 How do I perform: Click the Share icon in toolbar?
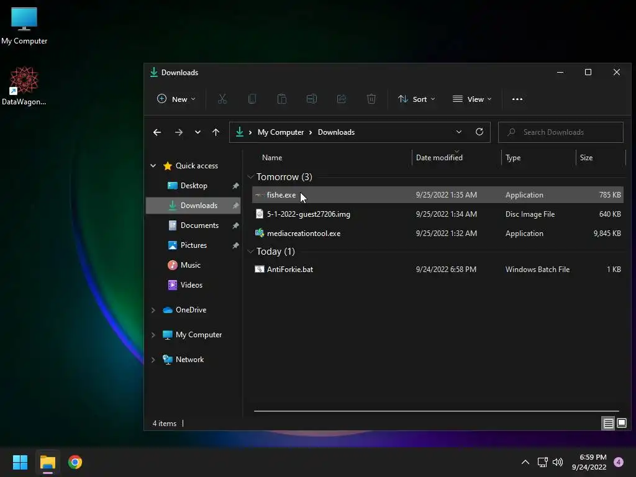tap(342, 99)
